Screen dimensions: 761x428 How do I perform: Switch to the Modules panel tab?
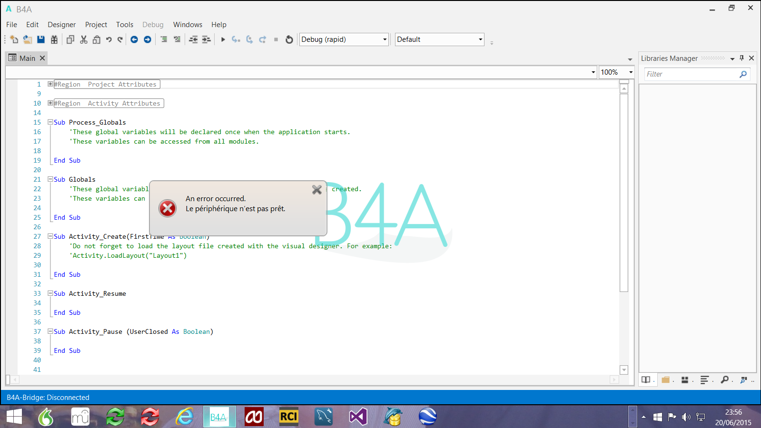[685, 379]
